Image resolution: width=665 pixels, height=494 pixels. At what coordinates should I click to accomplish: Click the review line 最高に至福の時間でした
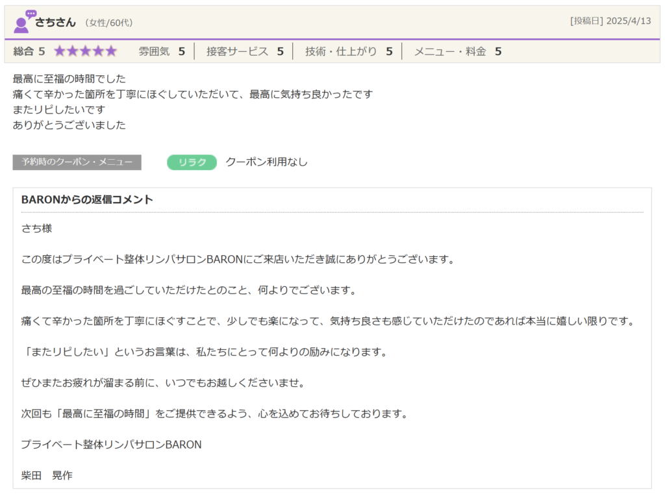click(x=69, y=79)
